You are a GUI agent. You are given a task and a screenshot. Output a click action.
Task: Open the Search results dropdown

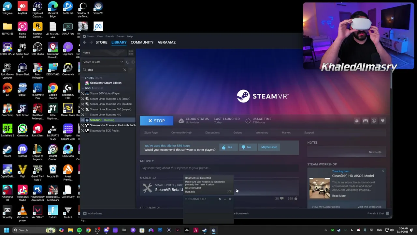click(103, 62)
